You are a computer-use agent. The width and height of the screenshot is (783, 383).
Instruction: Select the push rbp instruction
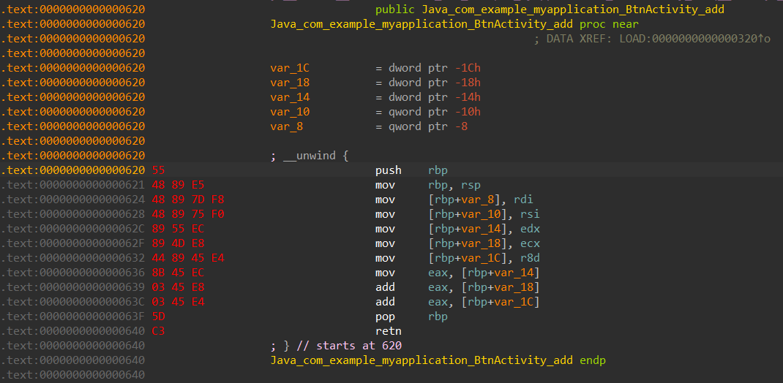coord(411,170)
